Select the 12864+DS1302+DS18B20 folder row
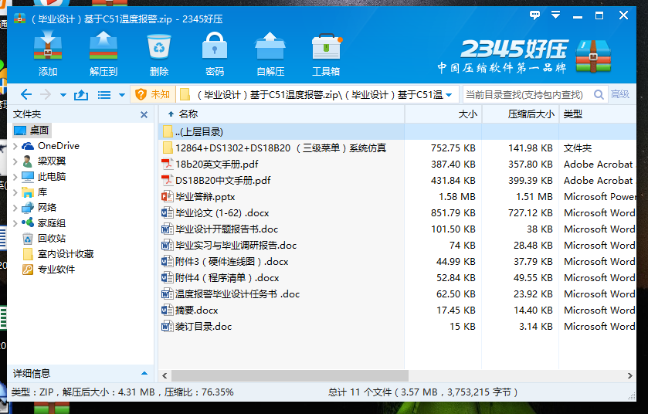Screen dimensions: 648x414 click(x=397, y=148)
